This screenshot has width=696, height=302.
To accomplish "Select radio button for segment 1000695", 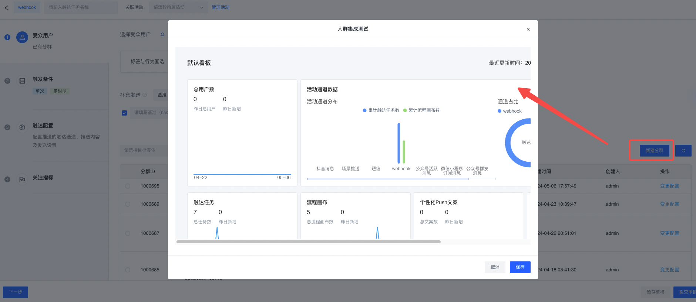I will click(x=128, y=186).
